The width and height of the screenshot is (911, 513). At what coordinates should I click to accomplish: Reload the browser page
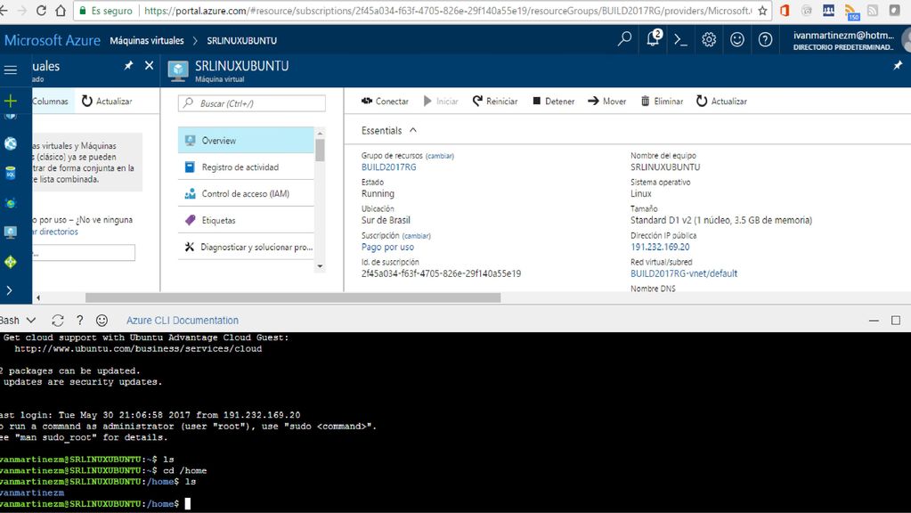(41, 11)
